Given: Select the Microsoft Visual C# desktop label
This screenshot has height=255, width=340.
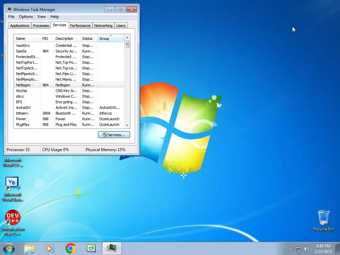Looking at the screenshot, I should click(x=13, y=162).
